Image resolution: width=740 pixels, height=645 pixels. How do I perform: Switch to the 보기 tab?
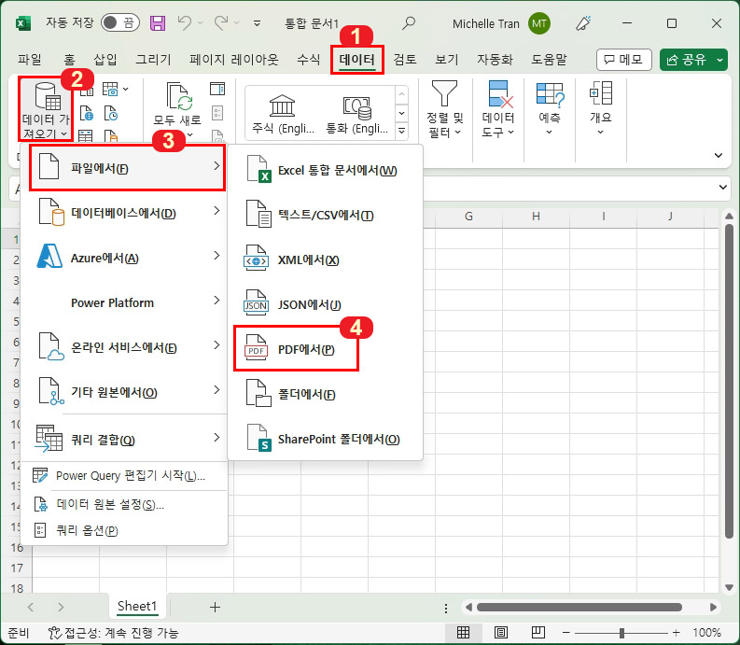[x=446, y=60]
